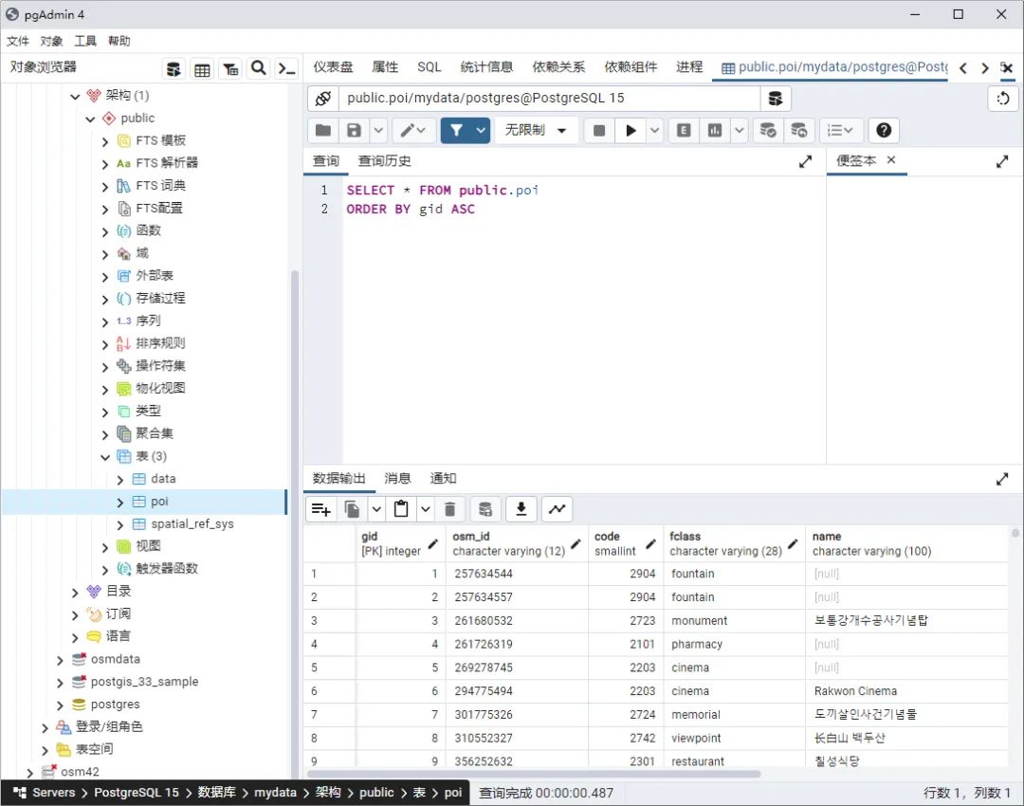
Task: Open the Graph Visualiser in data output toolbar
Action: click(557, 509)
